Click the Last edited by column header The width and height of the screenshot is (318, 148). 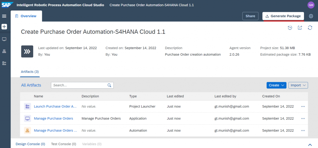point(225,96)
